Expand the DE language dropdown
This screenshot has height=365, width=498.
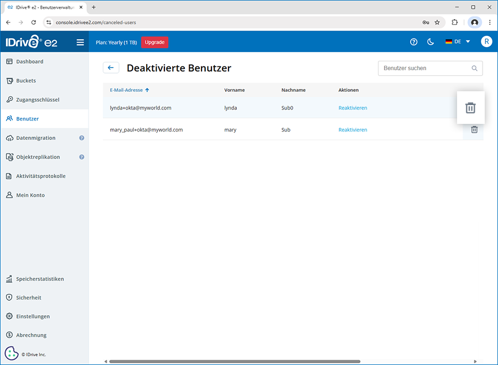tap(458, 42)
